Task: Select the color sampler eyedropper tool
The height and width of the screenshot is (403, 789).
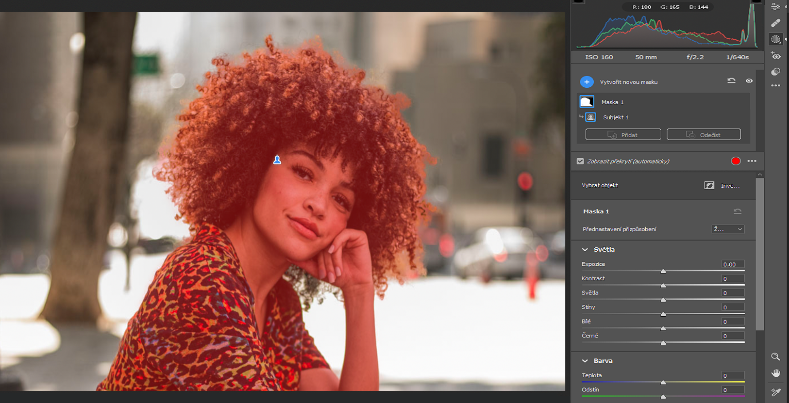Action: tap(776, 392)
